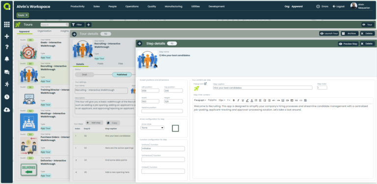Collapse the Step details panel with the arrow icon
The width and height of the screenshot is (377, 184).
[x=139, y=44]
